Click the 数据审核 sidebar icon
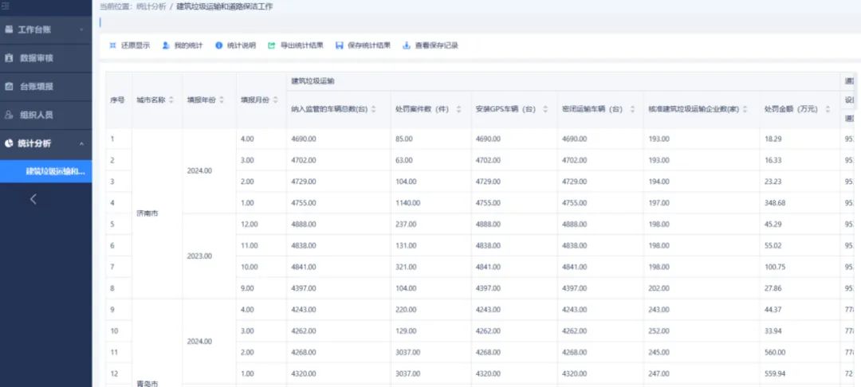 tap(9, 58)
